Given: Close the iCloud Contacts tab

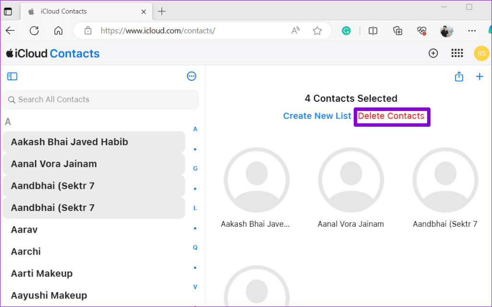Looking at the screenshot, I should pyautogui.click(x=143, y=12).
